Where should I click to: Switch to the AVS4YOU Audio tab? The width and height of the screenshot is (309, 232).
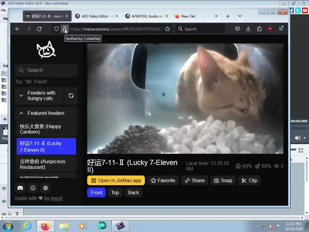[147, 16]
